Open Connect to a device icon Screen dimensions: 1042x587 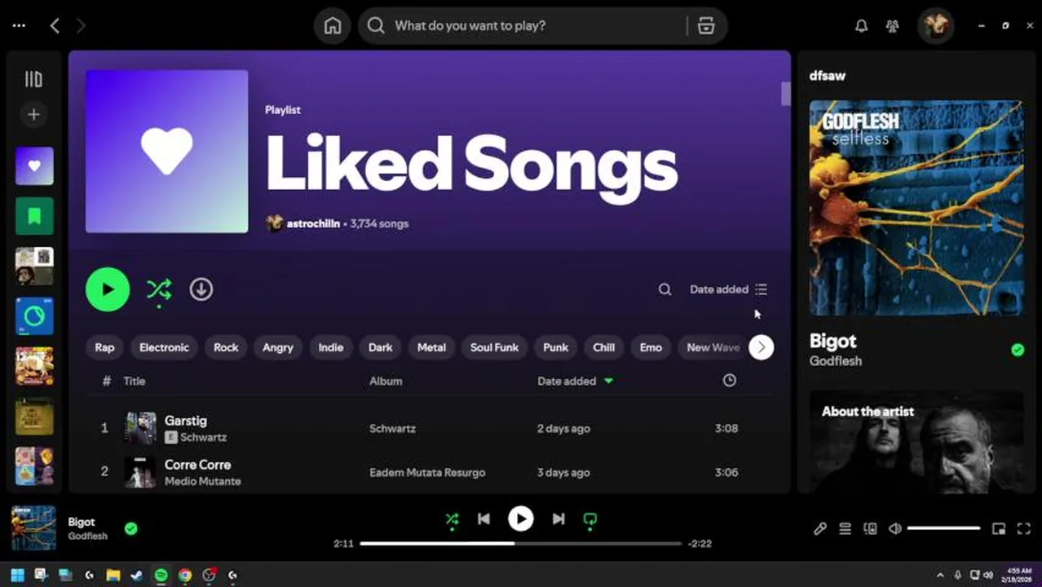870,528
